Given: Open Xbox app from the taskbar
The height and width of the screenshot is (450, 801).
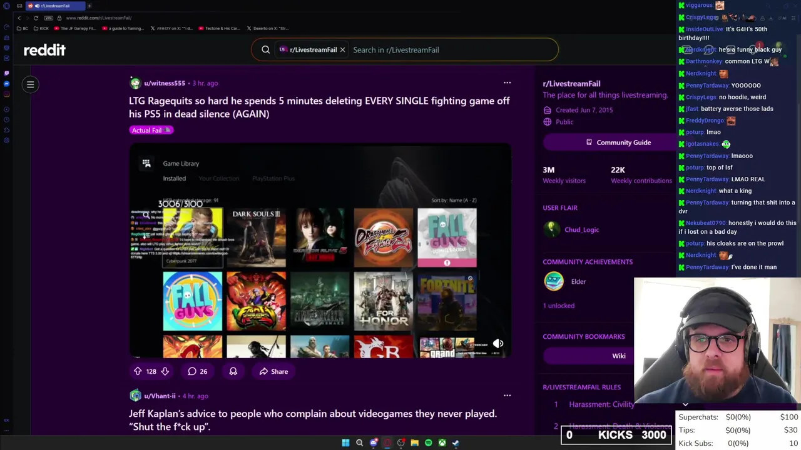Looking at the screenshot, I should tap(442, 442).
